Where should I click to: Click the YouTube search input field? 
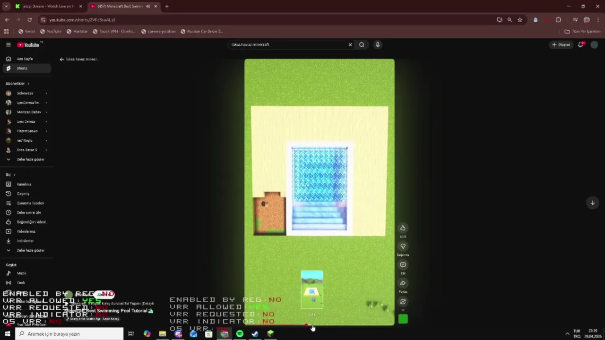click(x=288, y=45)
